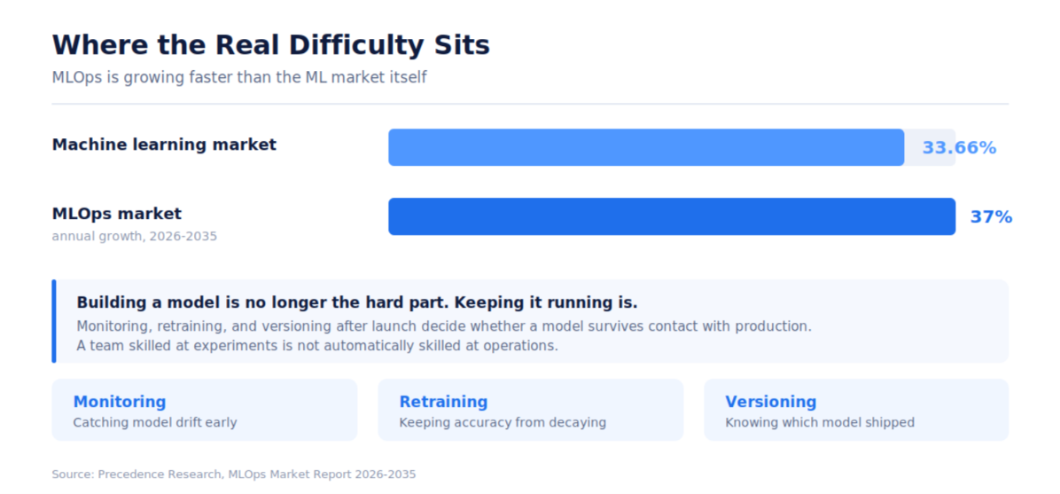Click the Machine learning market bar
Screen dimensions: 1060x494
pos(646,147)
